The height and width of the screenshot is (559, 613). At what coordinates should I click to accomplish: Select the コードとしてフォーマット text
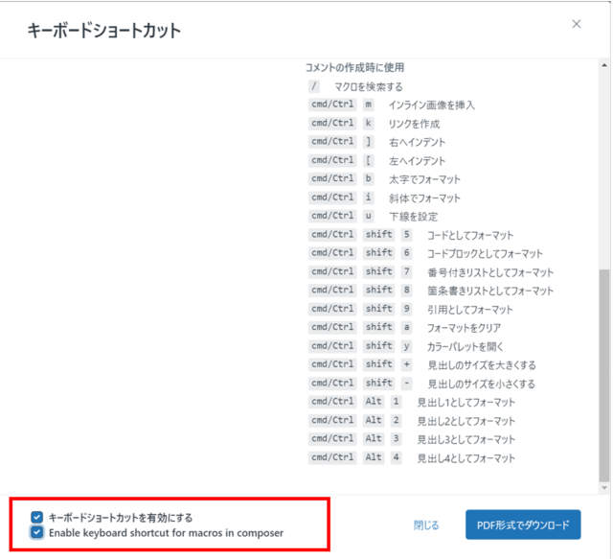[470, 235]
